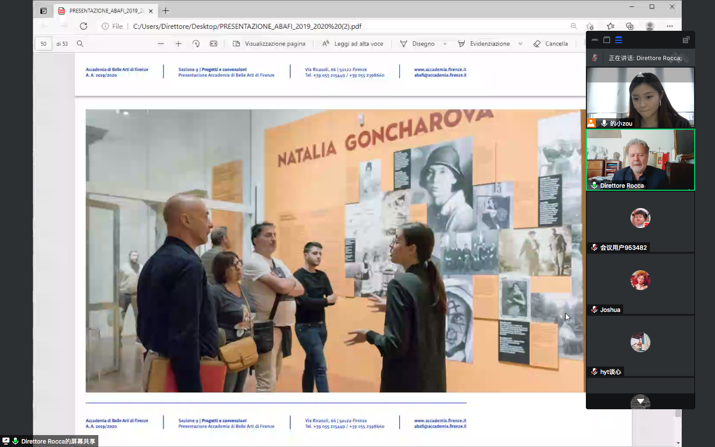
Task: Click the PDF search magnifier icon
Action: [x=80, y=44]
